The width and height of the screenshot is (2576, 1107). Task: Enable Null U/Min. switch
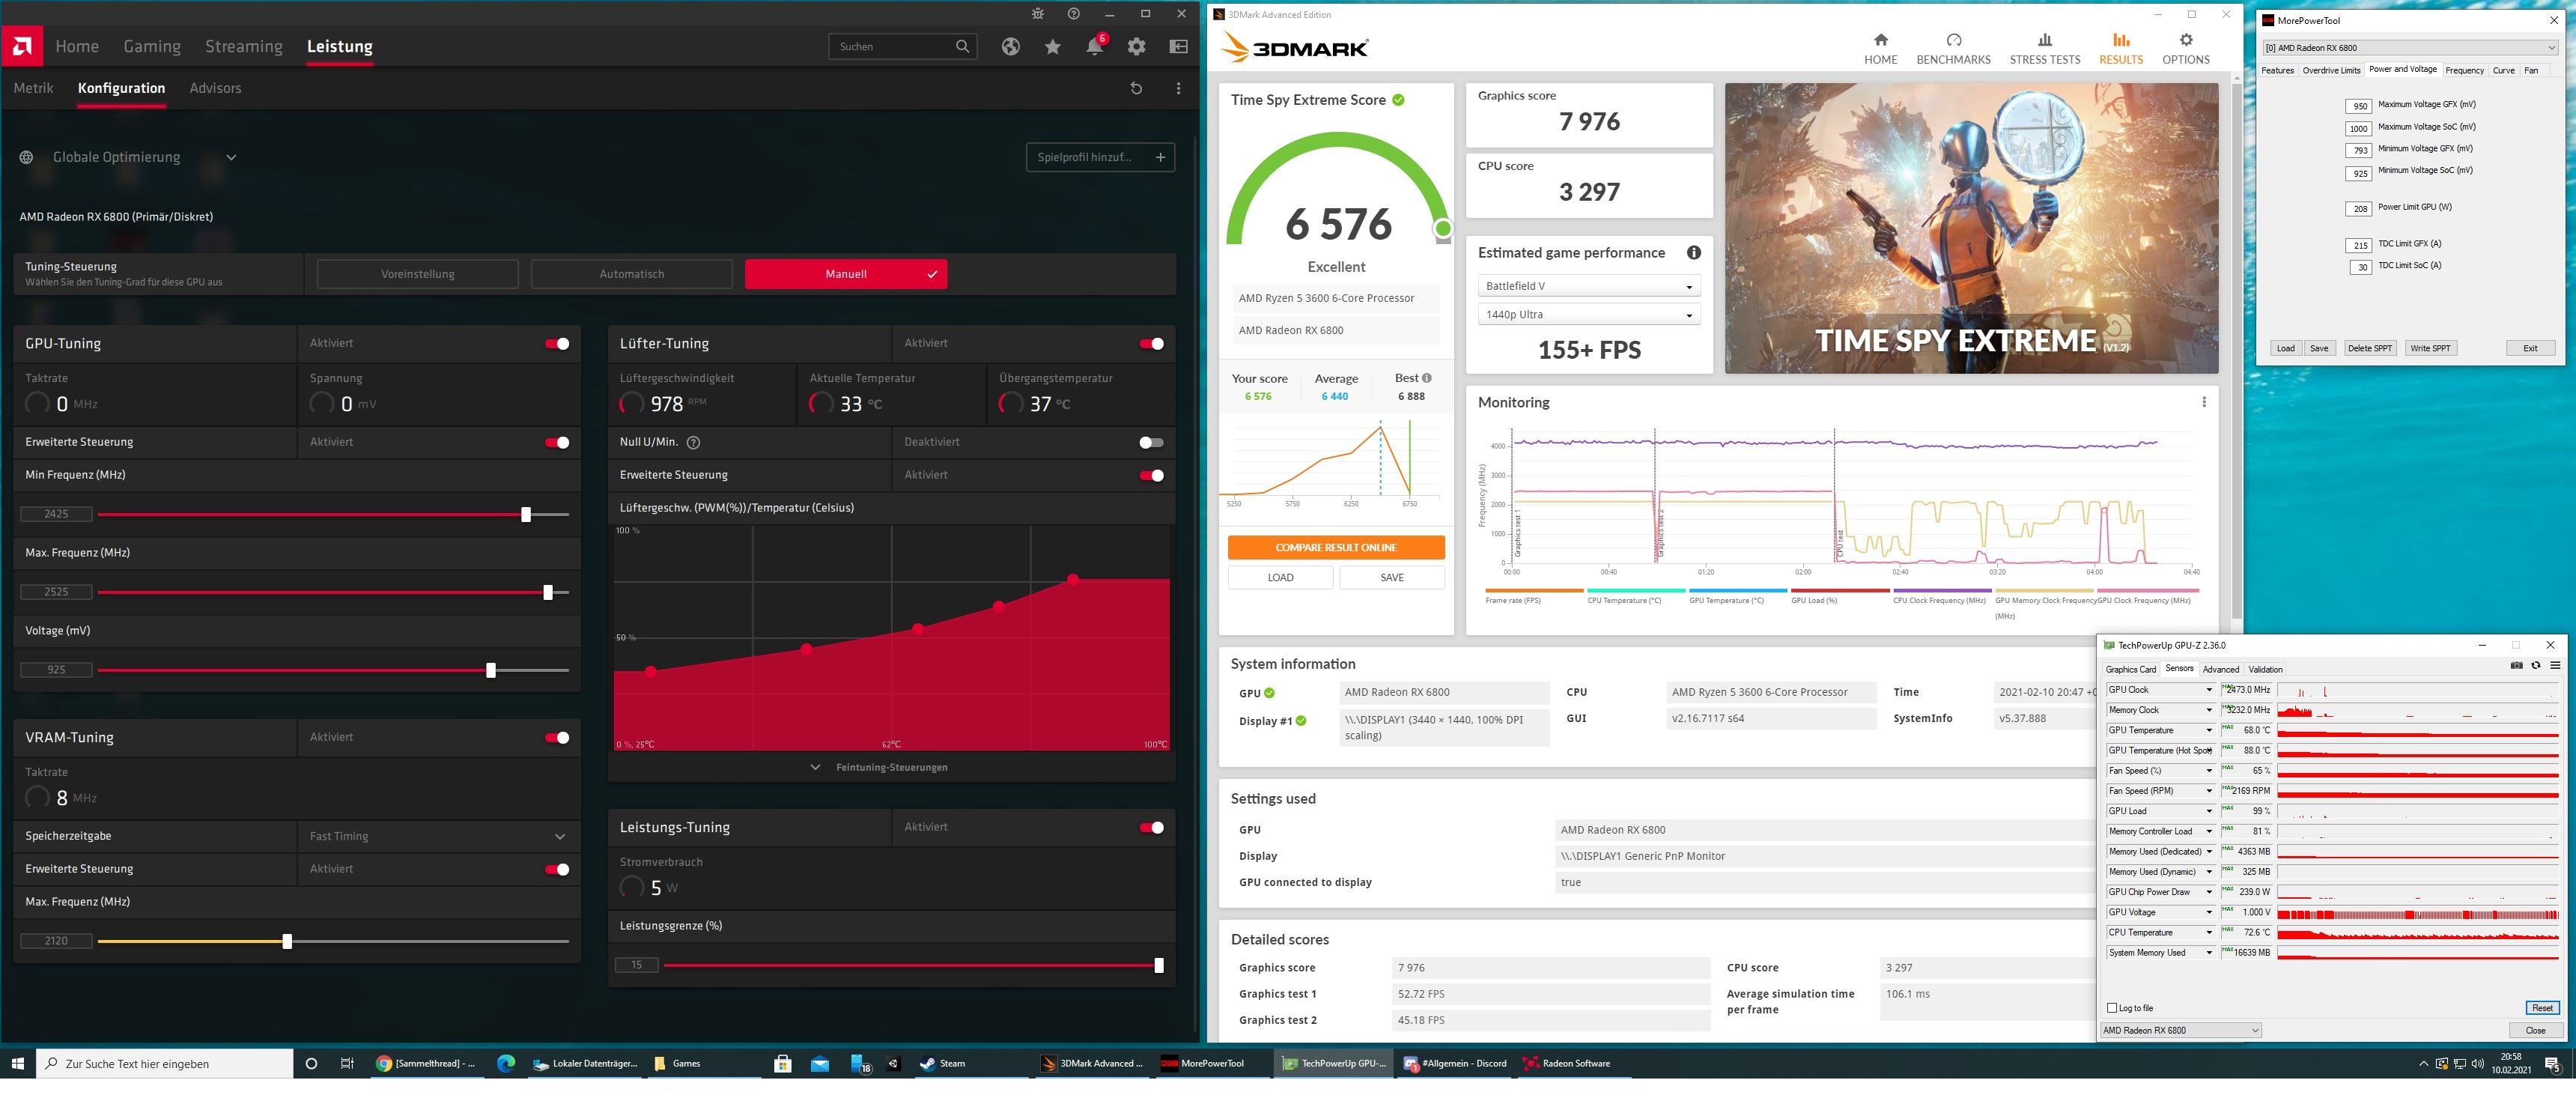(x=1151, y=442)
